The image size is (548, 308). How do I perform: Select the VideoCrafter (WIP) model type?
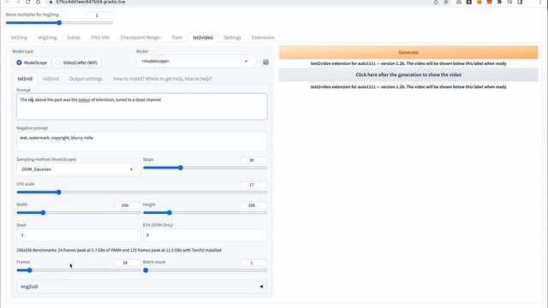(77, 62)
